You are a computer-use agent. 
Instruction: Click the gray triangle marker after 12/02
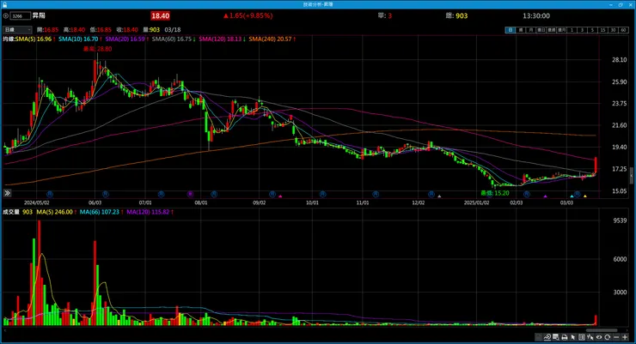pos(439,196)
